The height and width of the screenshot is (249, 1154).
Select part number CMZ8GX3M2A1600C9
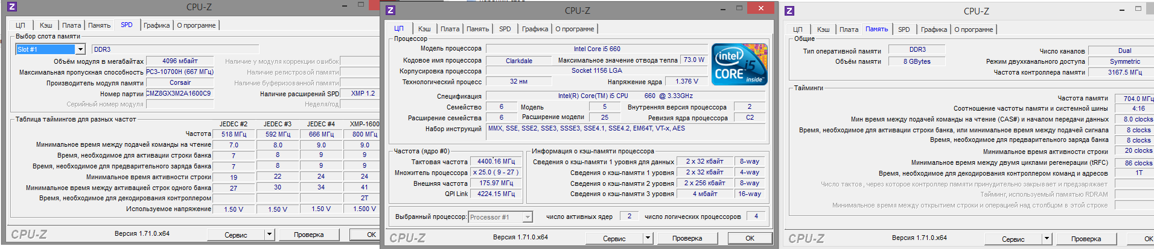(180, 93)
